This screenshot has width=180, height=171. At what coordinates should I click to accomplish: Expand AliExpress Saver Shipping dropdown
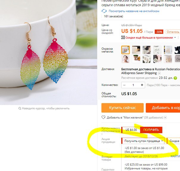coord(159,73)
